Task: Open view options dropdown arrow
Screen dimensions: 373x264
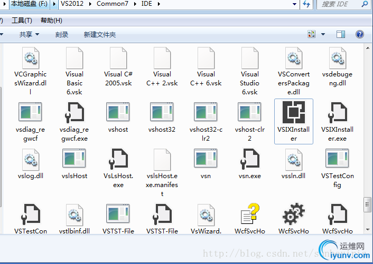Action: coord(323,34)
